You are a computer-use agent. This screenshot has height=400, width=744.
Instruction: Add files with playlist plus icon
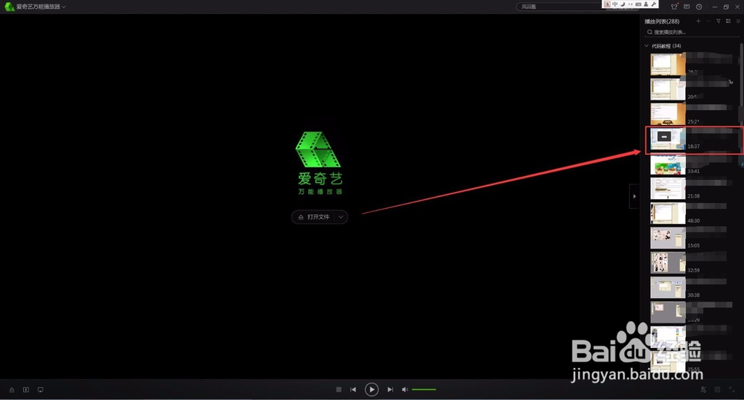pos(698,22)
